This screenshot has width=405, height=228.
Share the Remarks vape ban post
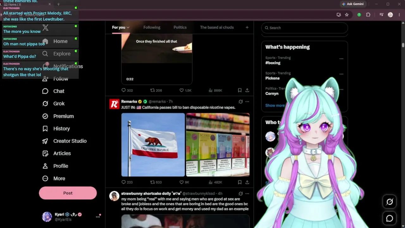click(247, 182)
